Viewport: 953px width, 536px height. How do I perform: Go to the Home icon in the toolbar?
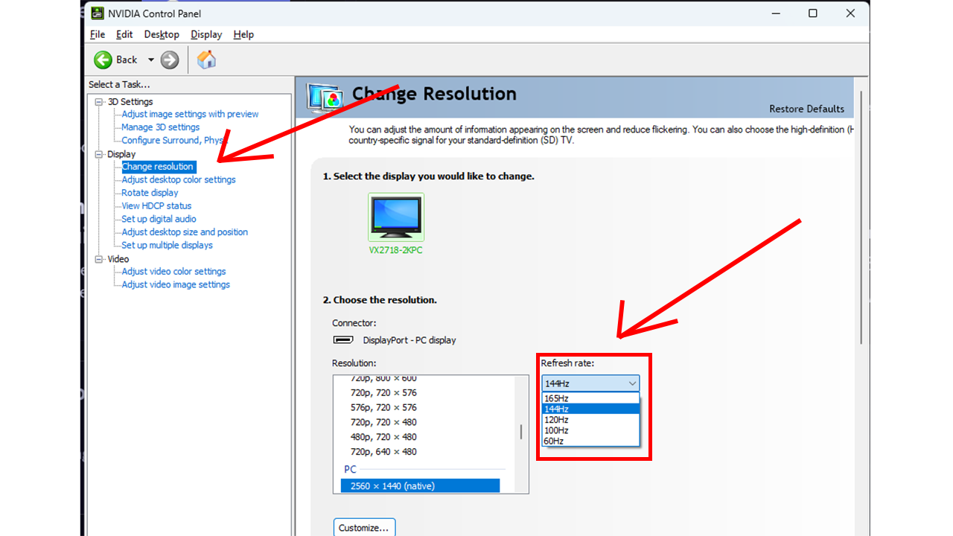coord(206,60)
